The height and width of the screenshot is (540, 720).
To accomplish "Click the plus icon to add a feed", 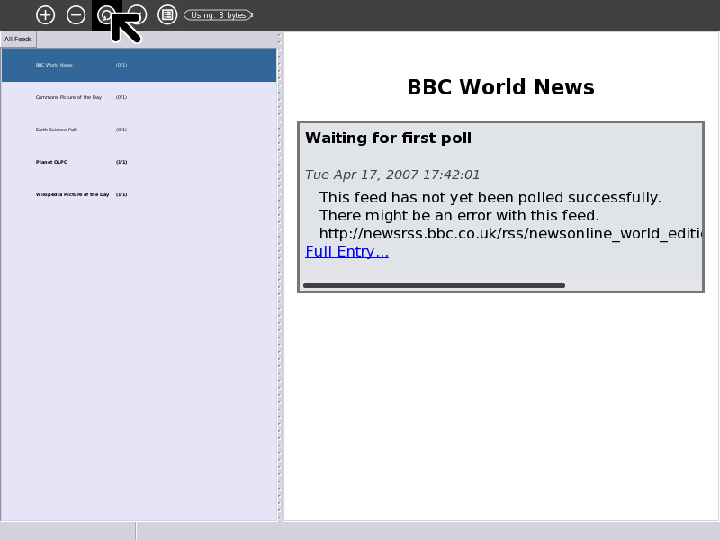I will tap(46, 15).
